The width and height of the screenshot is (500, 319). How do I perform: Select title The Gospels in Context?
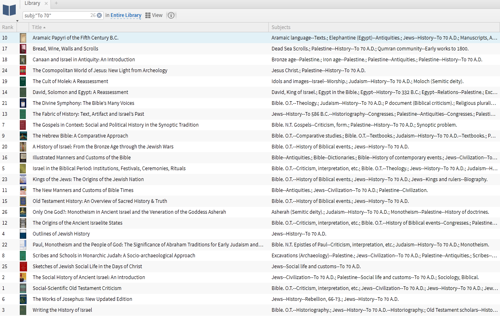[x=115, y=125]
